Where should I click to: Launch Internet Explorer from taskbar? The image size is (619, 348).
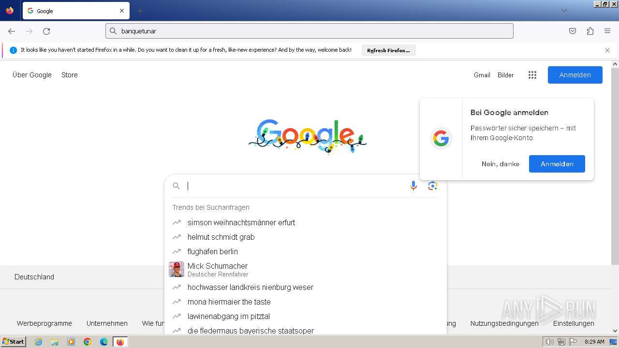pyautogui.click(x=39, y=342)
